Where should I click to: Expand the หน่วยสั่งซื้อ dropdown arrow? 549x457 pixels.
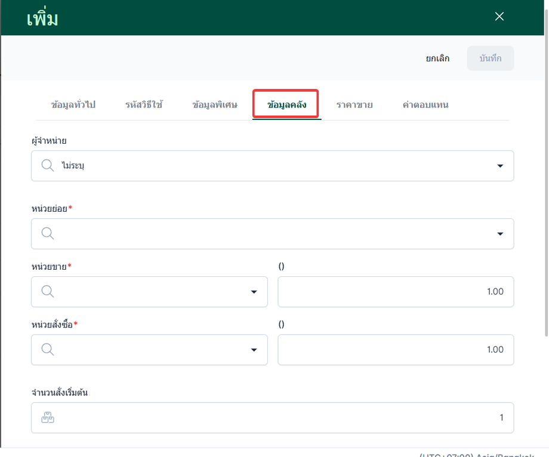click(254, 350)
